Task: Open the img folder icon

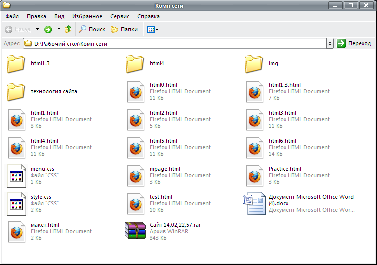Action: coord(254,64)
